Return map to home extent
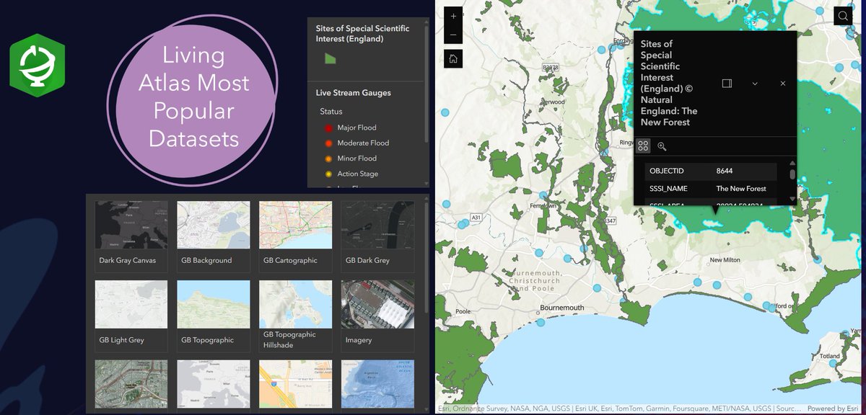This screenshot has height=415, width=866. tap(453, 59)
